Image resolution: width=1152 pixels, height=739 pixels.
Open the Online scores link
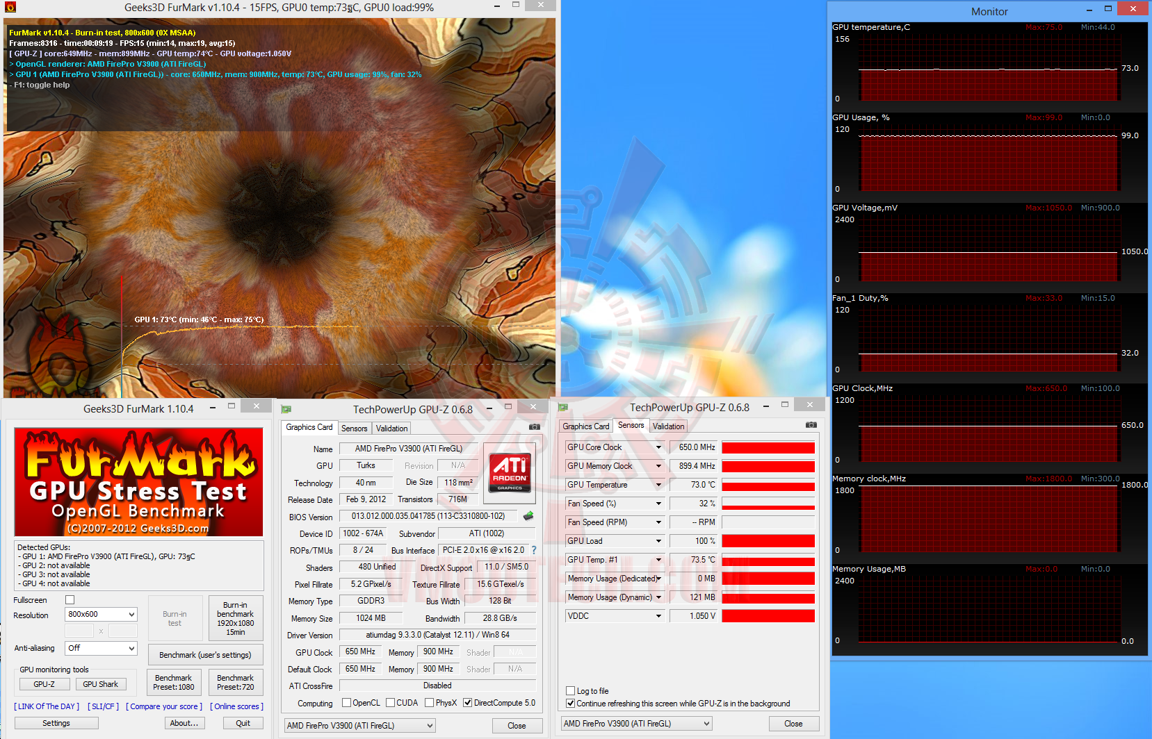pyautogui.click(x=237, y=706)
